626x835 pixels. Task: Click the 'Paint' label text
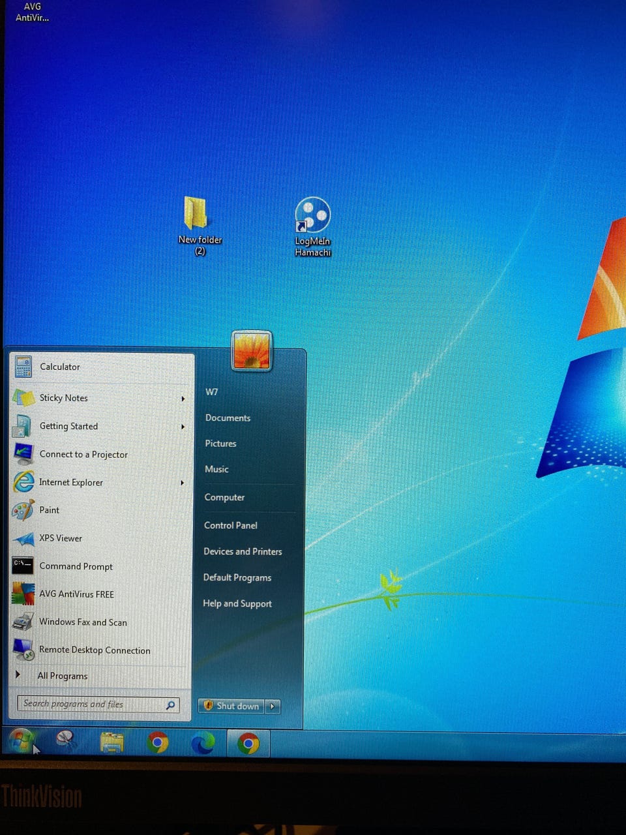49,510
